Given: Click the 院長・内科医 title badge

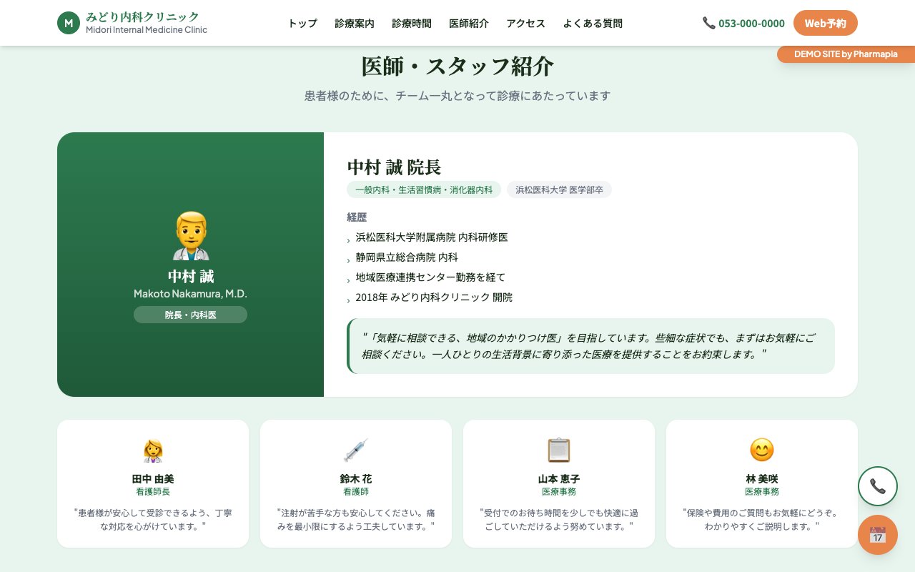Looking at the screenshot, I should (x=190, y=315).
